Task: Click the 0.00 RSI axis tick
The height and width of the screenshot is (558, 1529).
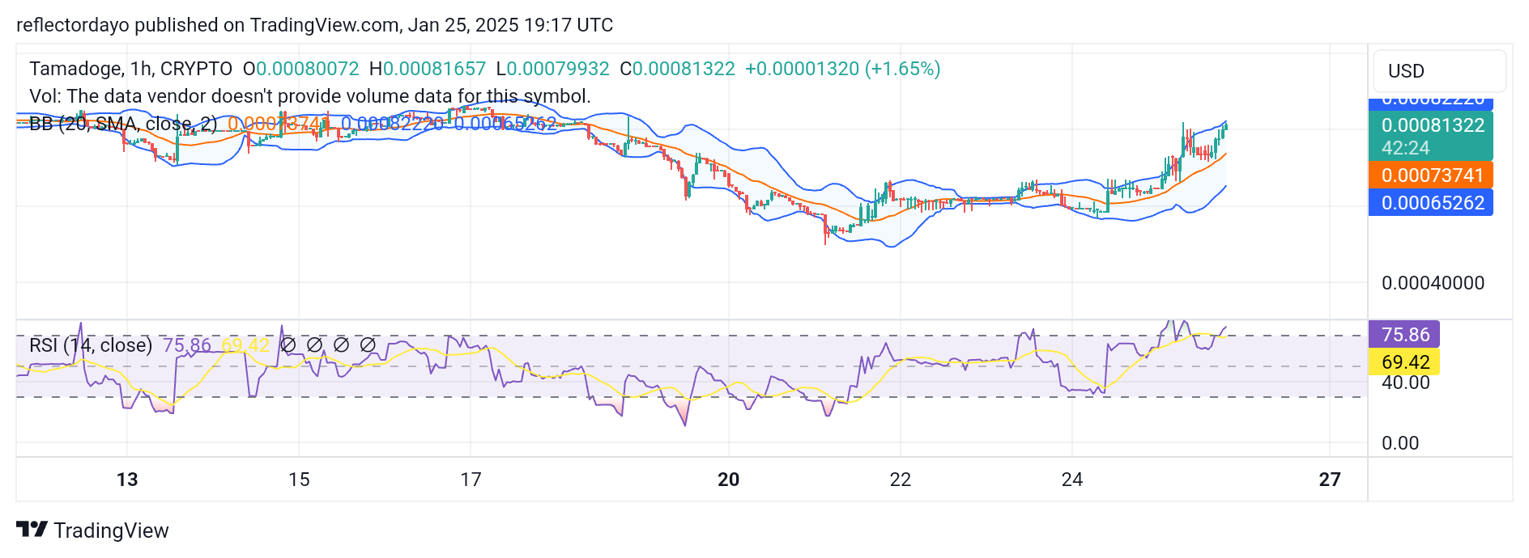Action: pos(1400,443)
